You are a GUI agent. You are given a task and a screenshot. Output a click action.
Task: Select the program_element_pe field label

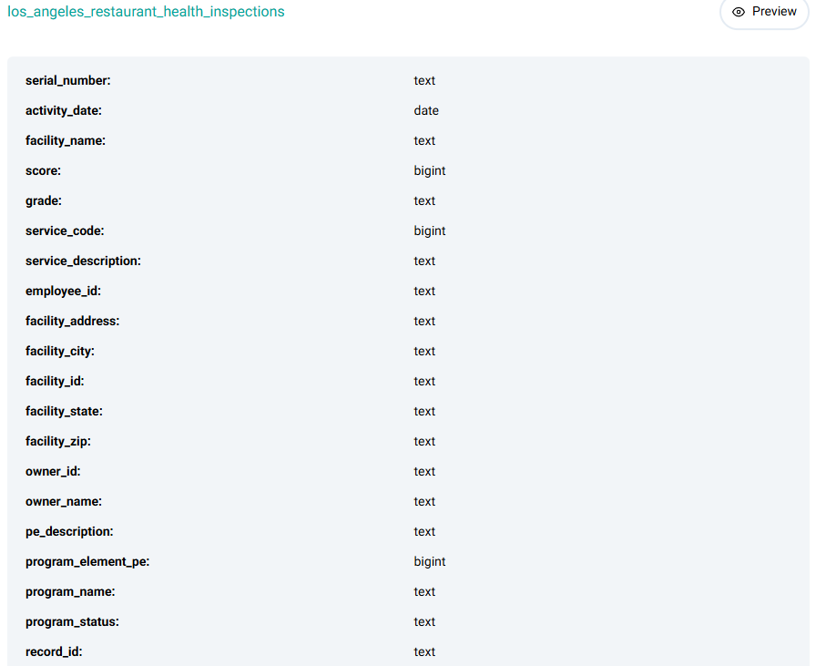[87, 562]
